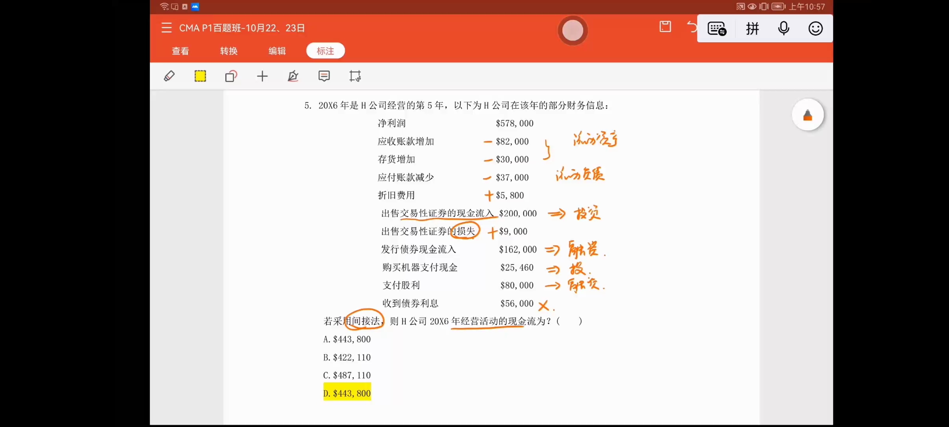Click the plus add annotation icon
Viewport: 949px width, 427px height.
coord(262,76)
